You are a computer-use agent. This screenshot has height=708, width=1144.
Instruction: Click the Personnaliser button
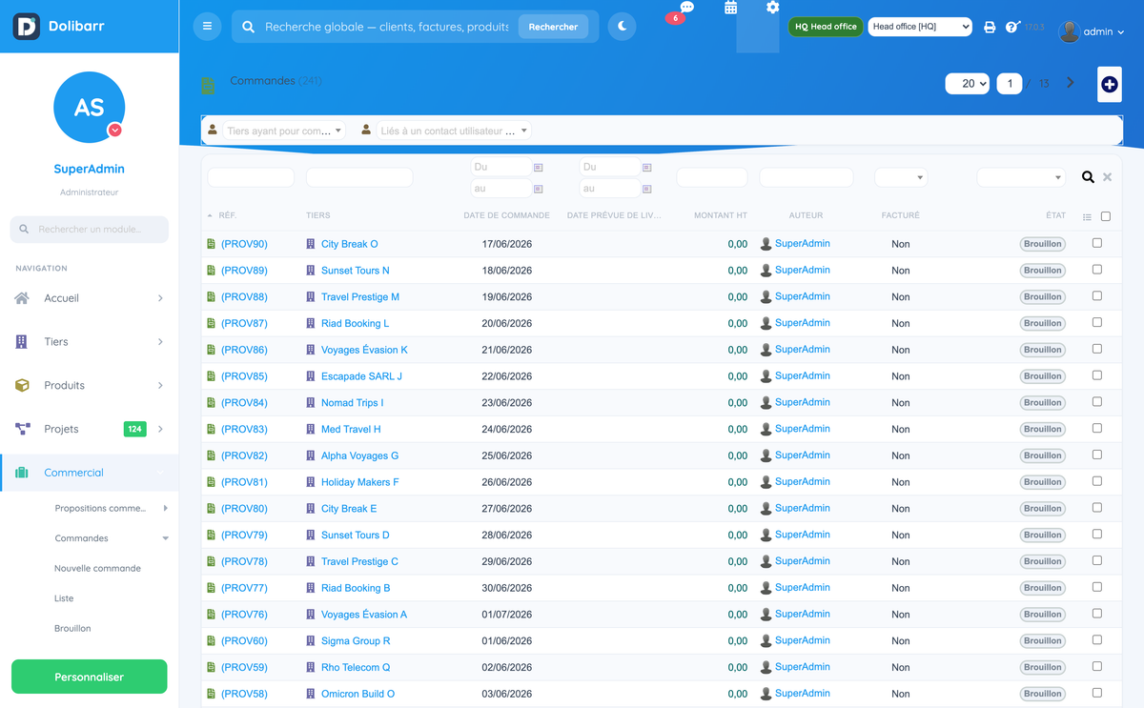click(89, 677)
